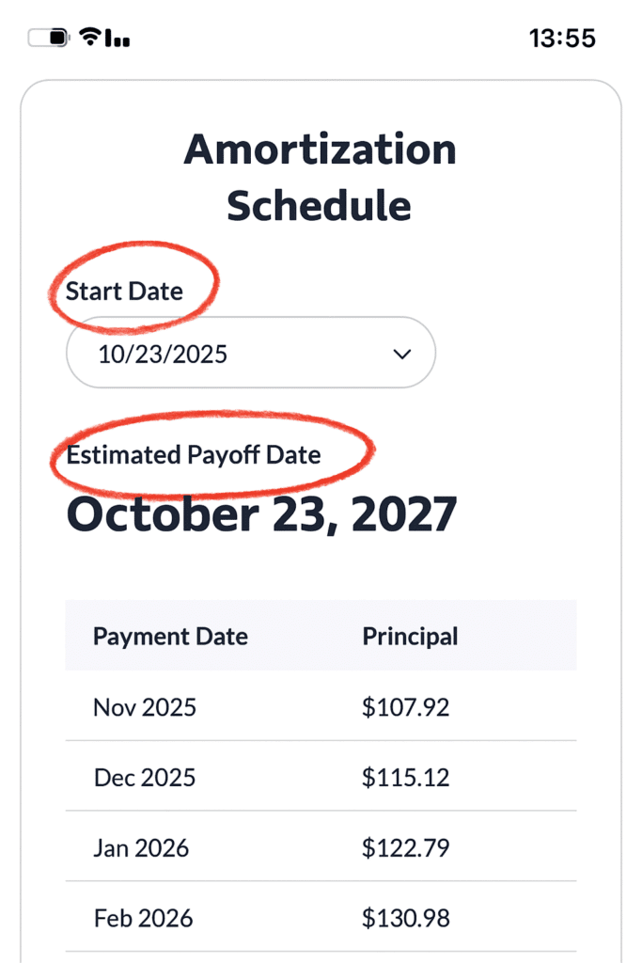Tap the circled Estimated Payoff Date label
Image resolution: width=642 pixels, height=963 pixels.
click(193, 455)
